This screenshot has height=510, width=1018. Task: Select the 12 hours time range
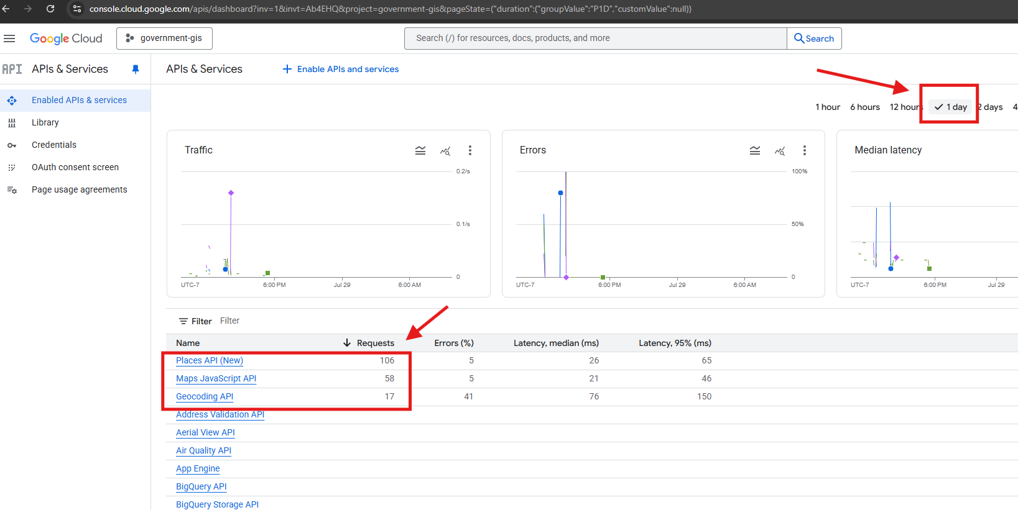click(905, 107)
